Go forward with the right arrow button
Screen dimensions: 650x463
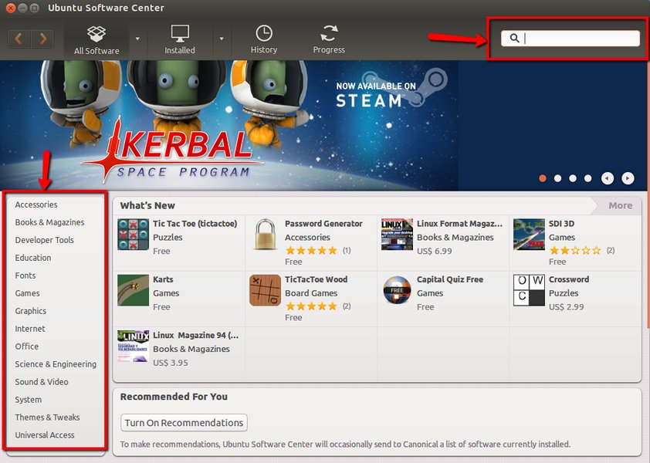pos(42,39)
